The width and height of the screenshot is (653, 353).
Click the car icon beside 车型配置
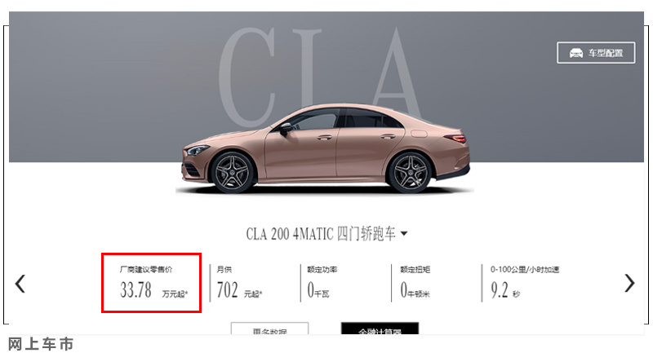point(576,53)
